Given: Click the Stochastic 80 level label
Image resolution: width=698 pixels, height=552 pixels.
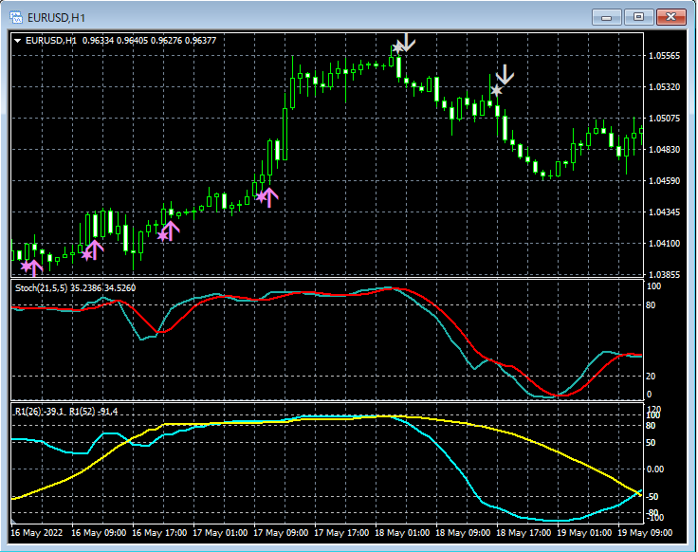Looking at the screenshot, I should point(651,305).
